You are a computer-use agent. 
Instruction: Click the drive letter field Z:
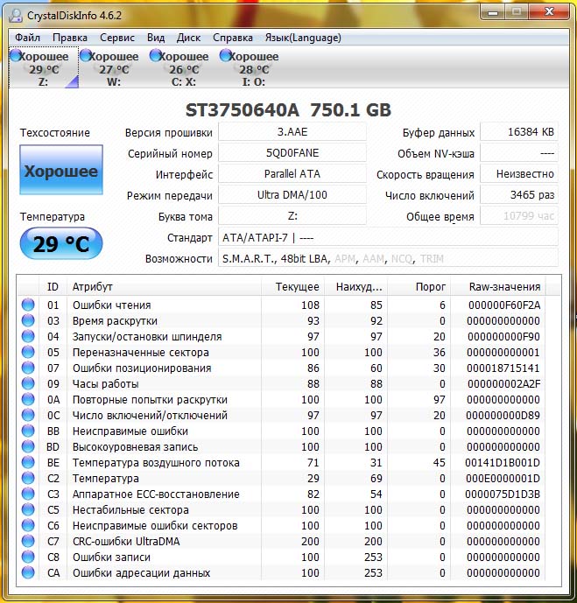click(x=292, y=216)
